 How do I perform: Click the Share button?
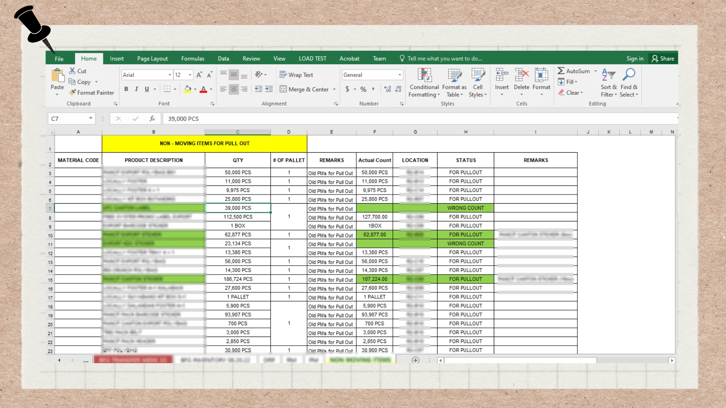click(663, 59)
